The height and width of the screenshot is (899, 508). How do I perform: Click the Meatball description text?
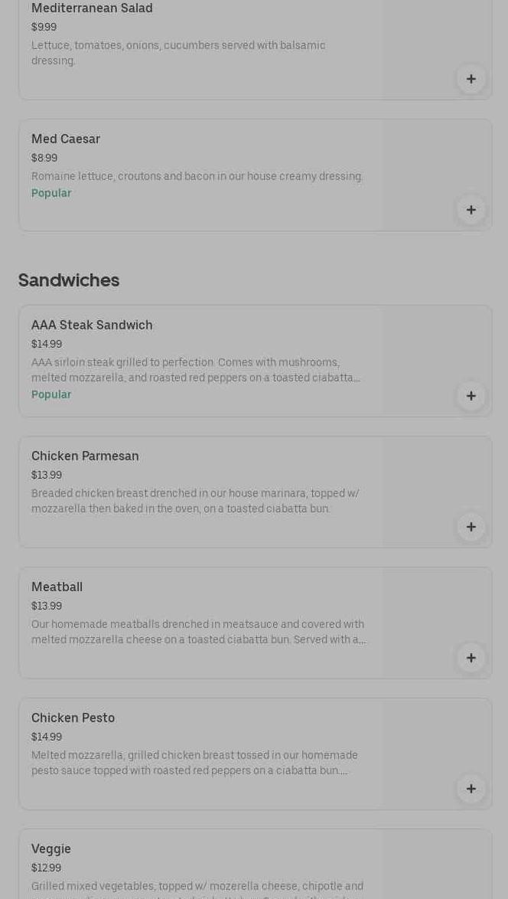click(198, 633)
